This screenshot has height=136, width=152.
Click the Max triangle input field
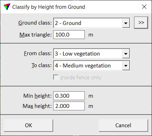point(69,35)
